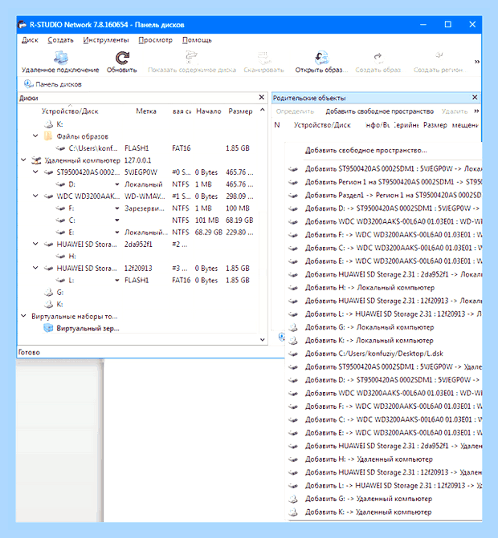Choose Добавить K: -> Локальный компьютер menu entry
This screenshot has height=538, width=498.
[384, 341]
